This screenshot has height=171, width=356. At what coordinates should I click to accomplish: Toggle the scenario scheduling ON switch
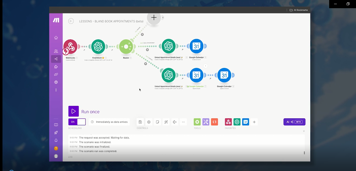[77, 122]
